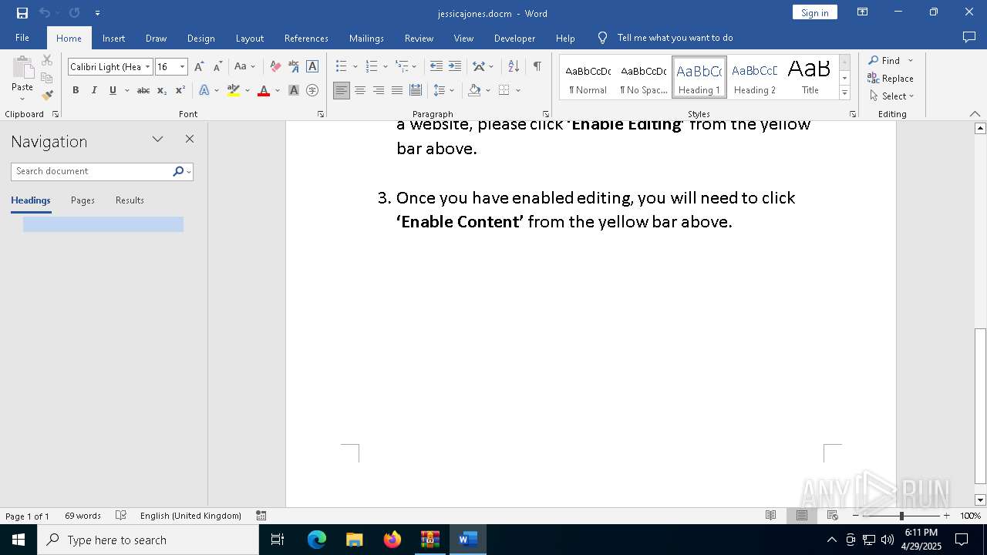Open the phonetic guide icon
Screen dimensions: 987x555
(294, 67)
